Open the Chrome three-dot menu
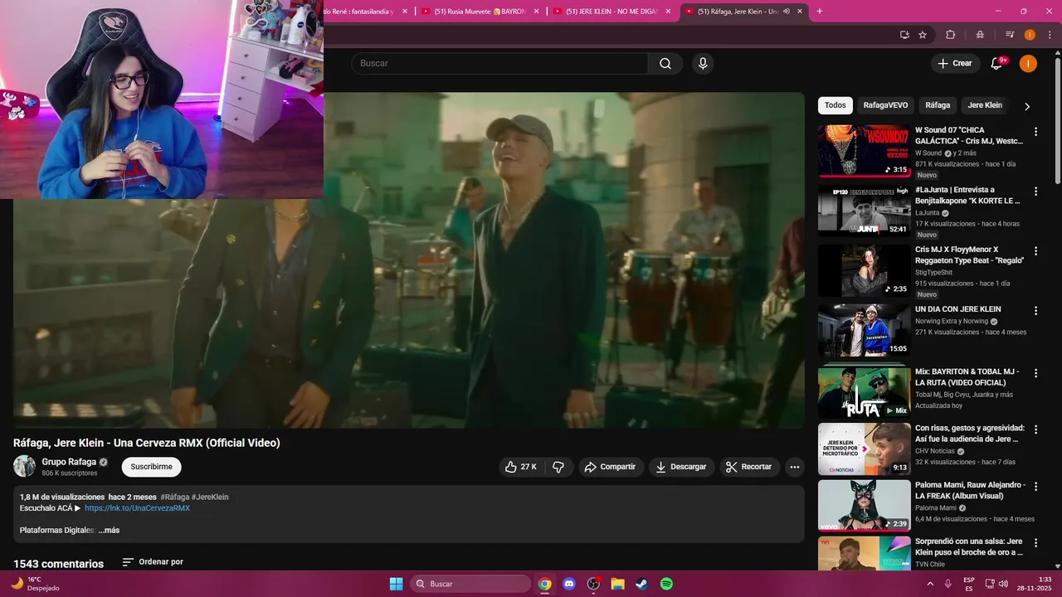Image resolution: width=1062 pixels, height=597 pixels. pos(1049,35)
